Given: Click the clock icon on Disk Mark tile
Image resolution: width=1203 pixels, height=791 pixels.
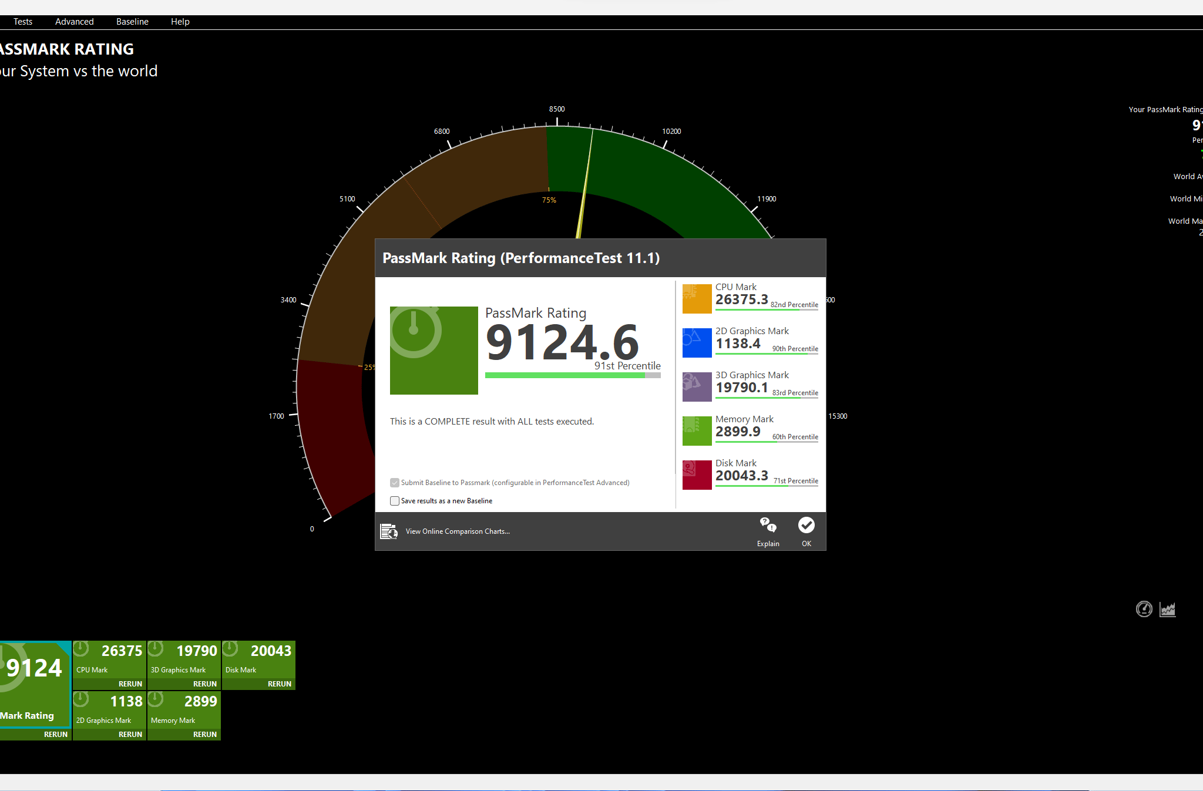Looking at the screenshot, I should tap(230, 649).
